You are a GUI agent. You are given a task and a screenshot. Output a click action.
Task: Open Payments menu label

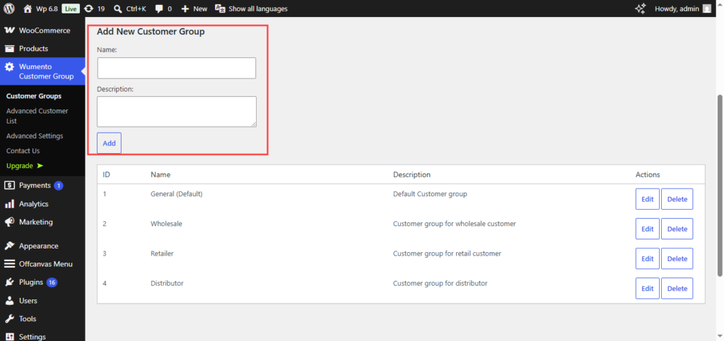click(x=35, y=185)
